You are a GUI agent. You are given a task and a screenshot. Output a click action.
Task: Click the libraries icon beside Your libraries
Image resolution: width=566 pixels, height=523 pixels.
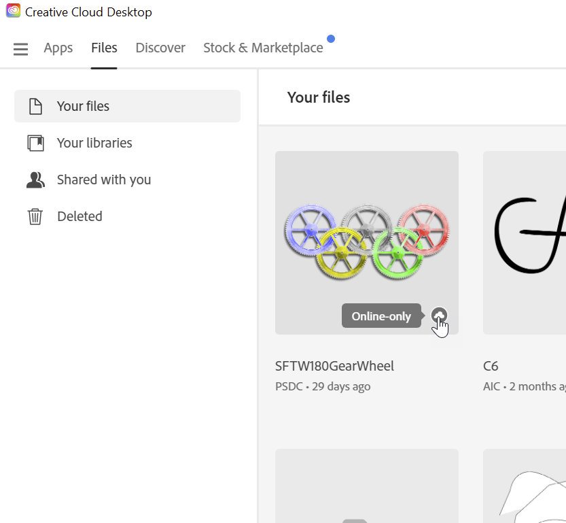click(35, 142)
